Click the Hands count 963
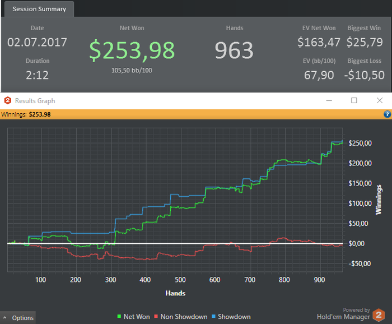The width and height of the screenshot is (392, 324). [x=234, y=50]
